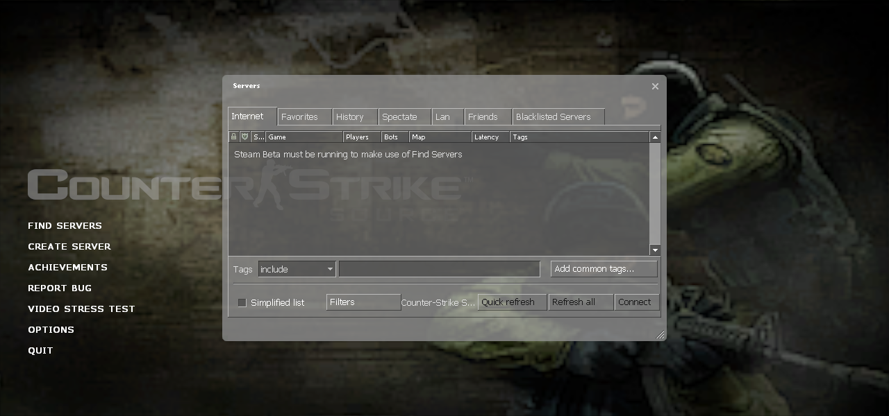Click the resize grip in the Servers window corner
Screen dimensions: 889x416
pos(660,335)
